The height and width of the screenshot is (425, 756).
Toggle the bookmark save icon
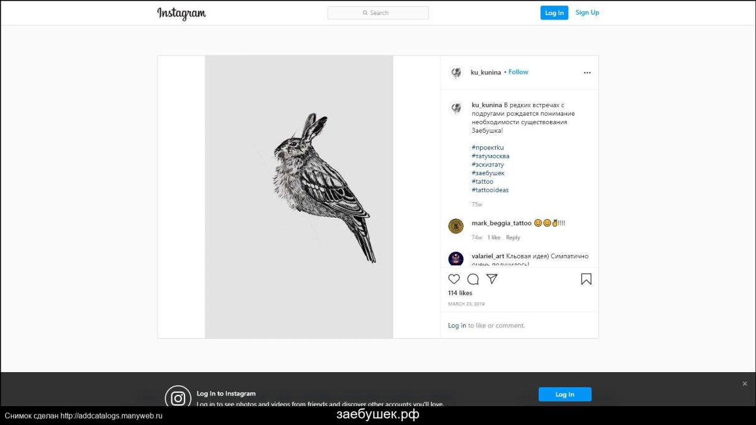[586, 279]
